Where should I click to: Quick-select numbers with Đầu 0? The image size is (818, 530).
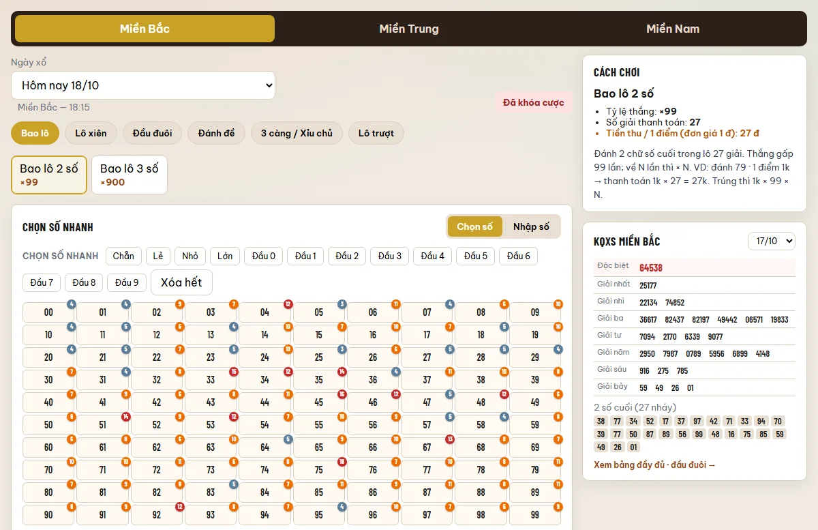coord(264,256)
